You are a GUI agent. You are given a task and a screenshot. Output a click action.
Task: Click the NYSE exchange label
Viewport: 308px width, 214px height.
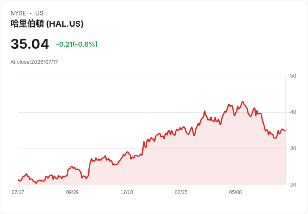(x=18, y=13)
